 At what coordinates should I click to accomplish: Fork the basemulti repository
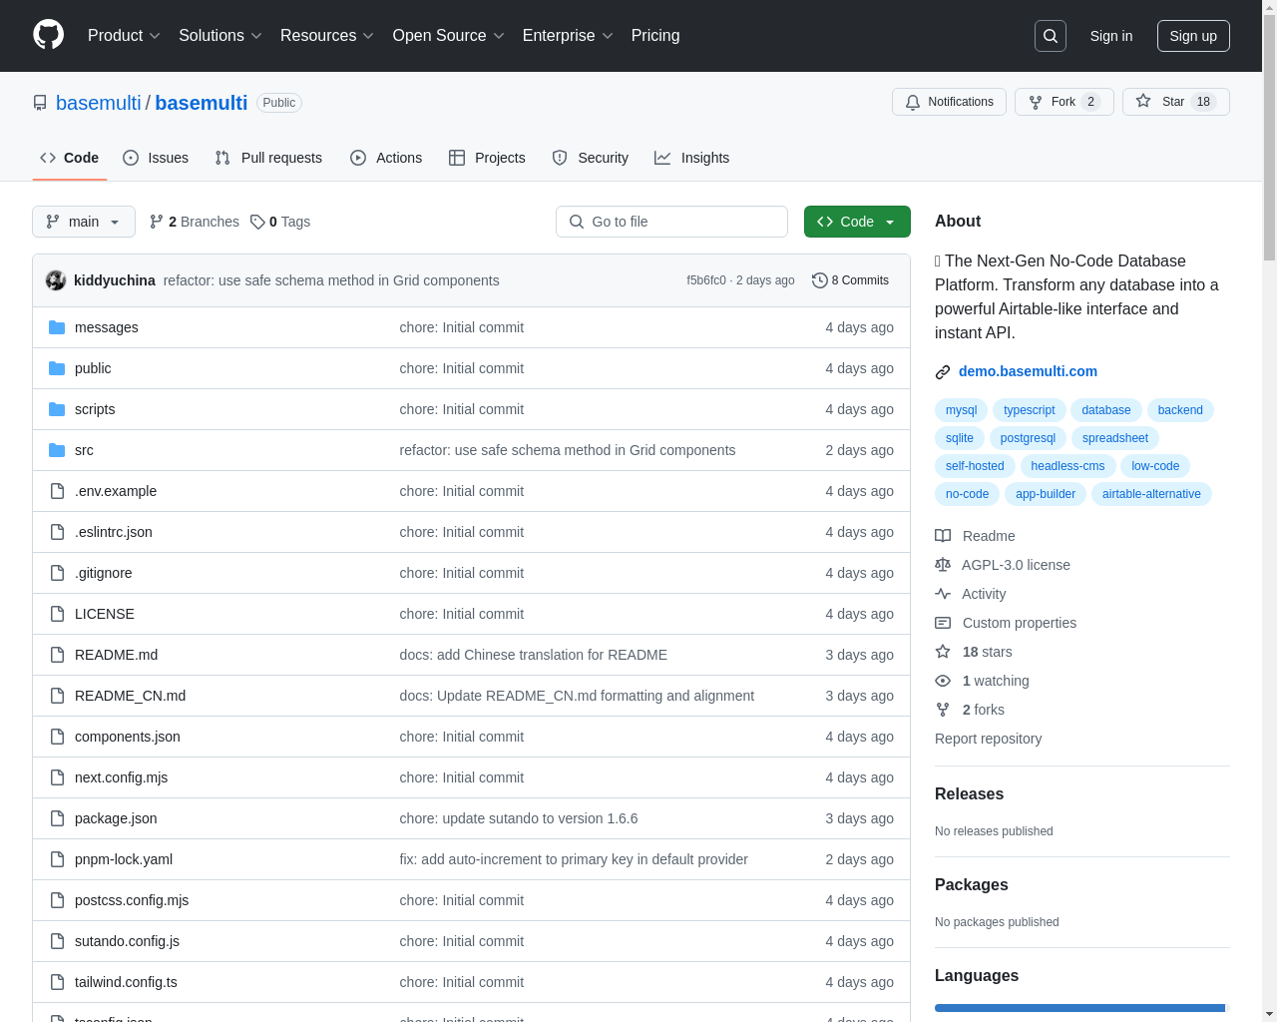(1064, 102)
